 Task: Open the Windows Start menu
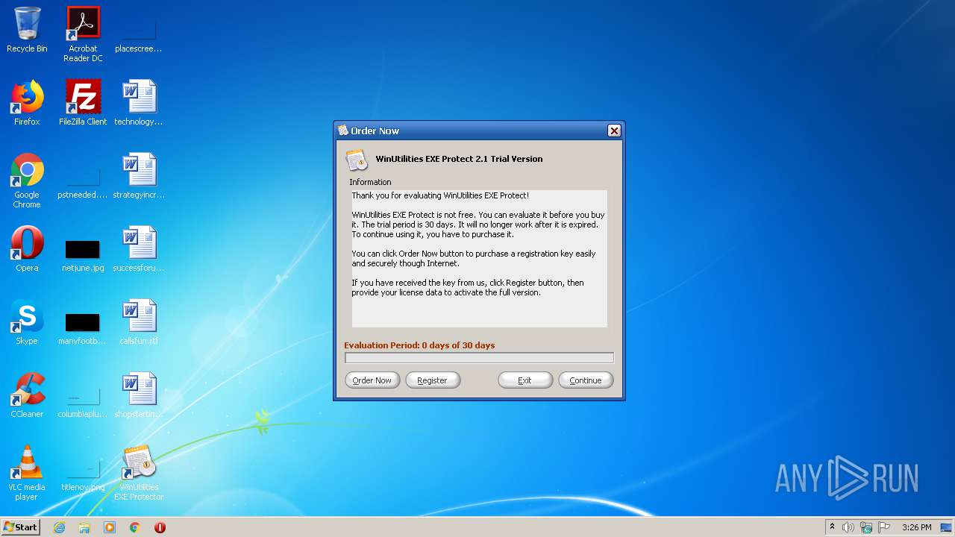(20, 527)
